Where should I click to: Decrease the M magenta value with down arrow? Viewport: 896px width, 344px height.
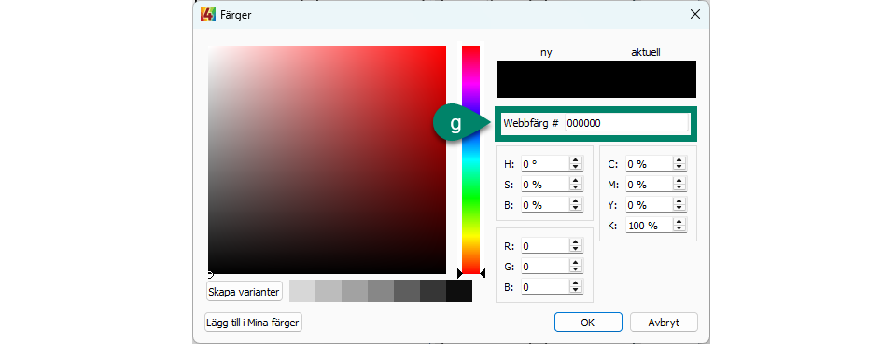pyautogui.click(x=679, y=187)
